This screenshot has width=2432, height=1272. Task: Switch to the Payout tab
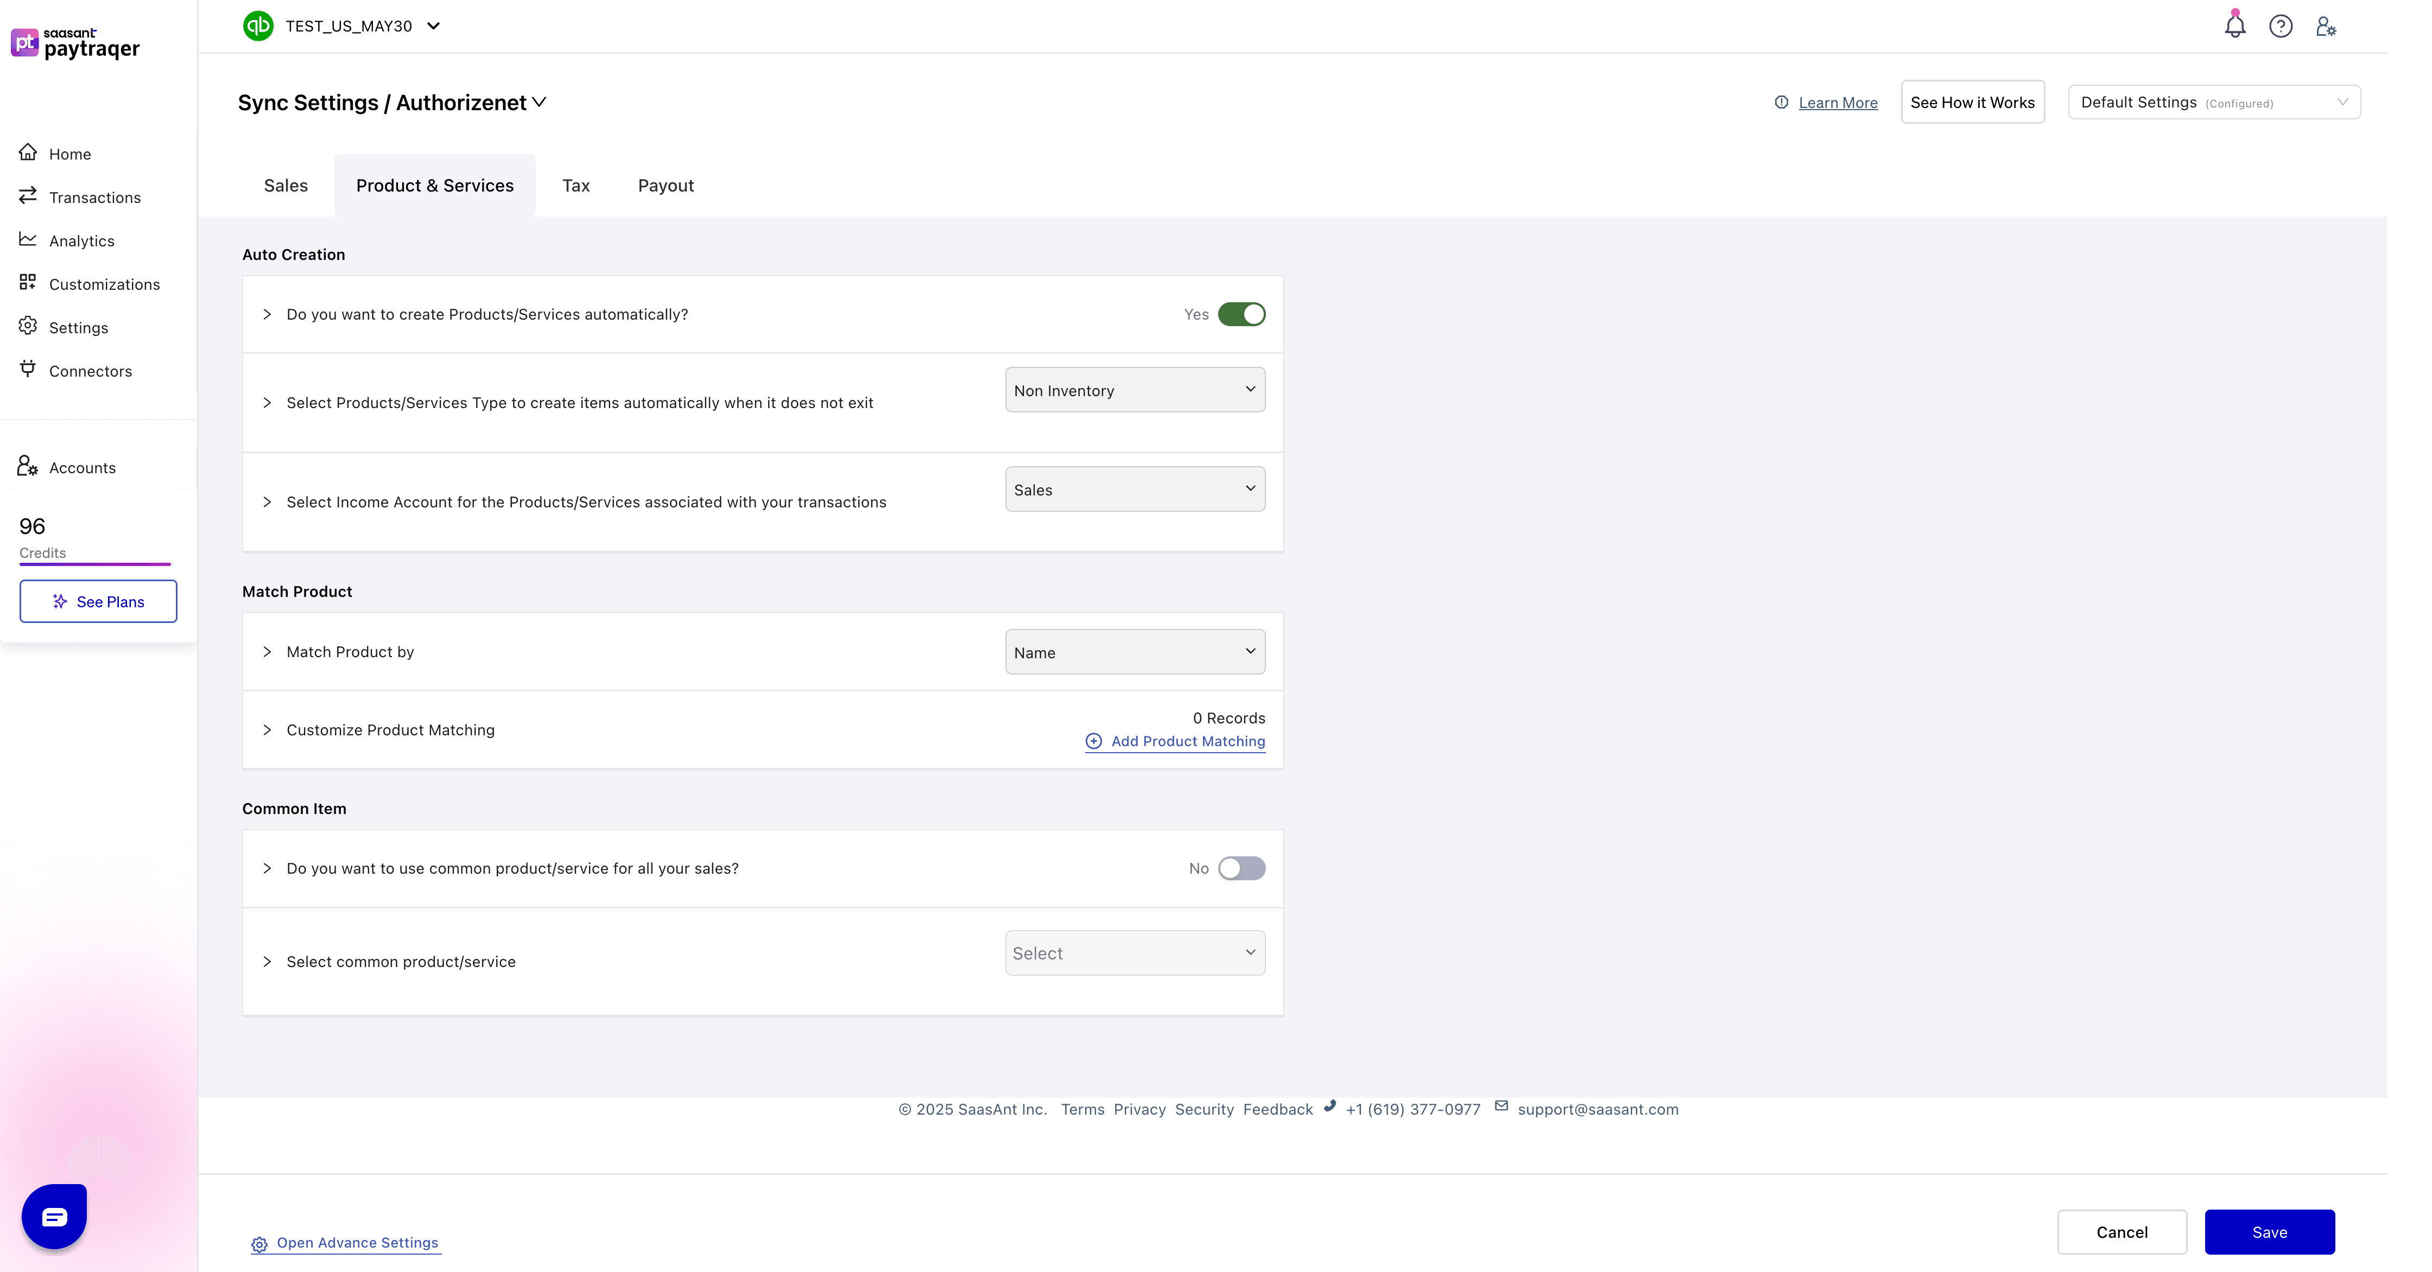point(664,185)
